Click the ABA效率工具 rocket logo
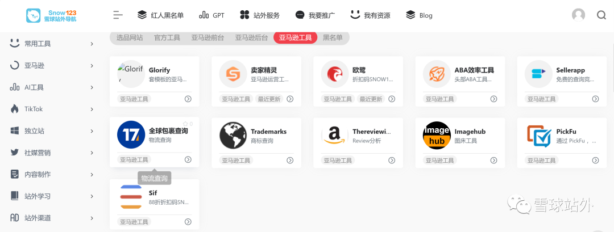This screenshot has height=232, width=614. tap(437, 74)
